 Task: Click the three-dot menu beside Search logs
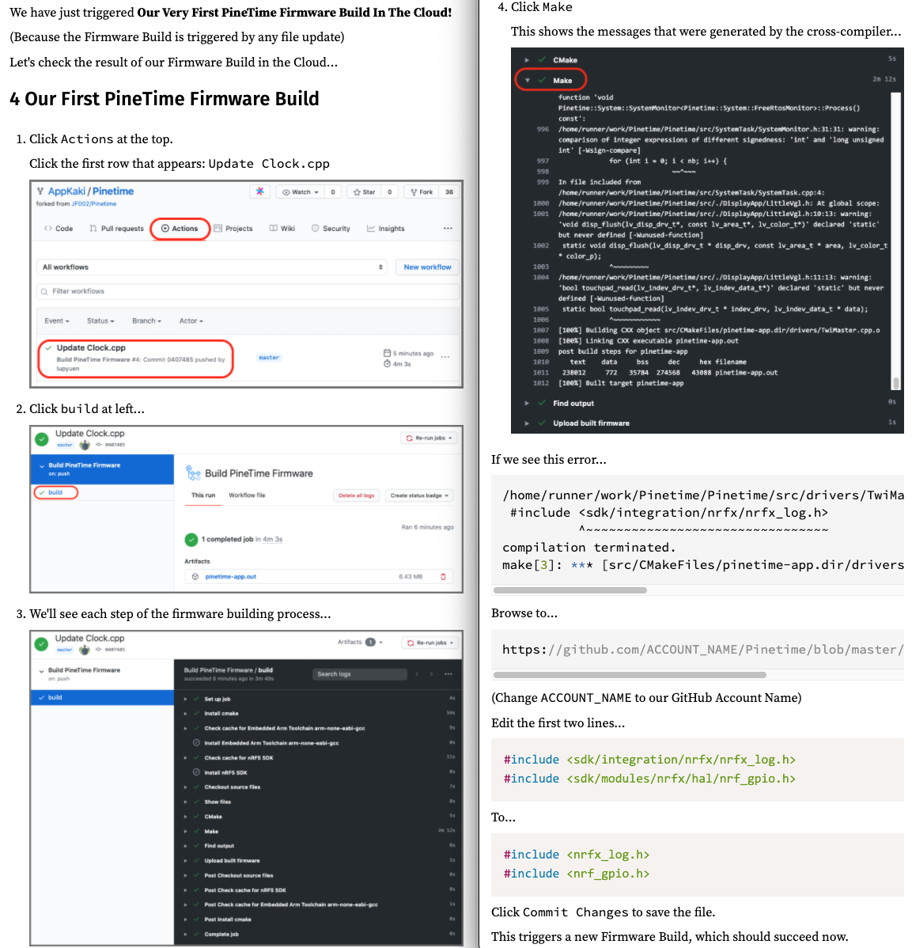pyautogui.click(x=448, y=674)
